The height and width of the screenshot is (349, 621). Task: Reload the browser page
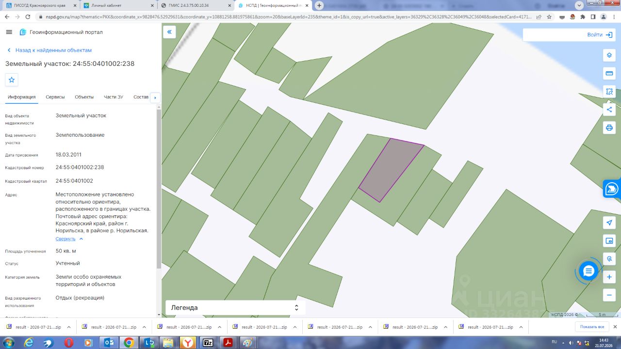[x=29, y=16]
